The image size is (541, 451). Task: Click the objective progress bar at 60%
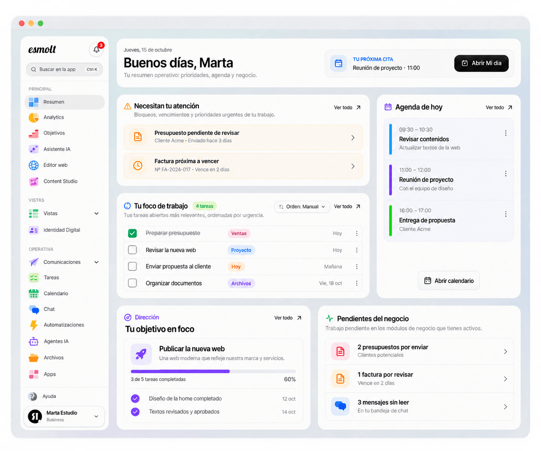pos(213,371)
